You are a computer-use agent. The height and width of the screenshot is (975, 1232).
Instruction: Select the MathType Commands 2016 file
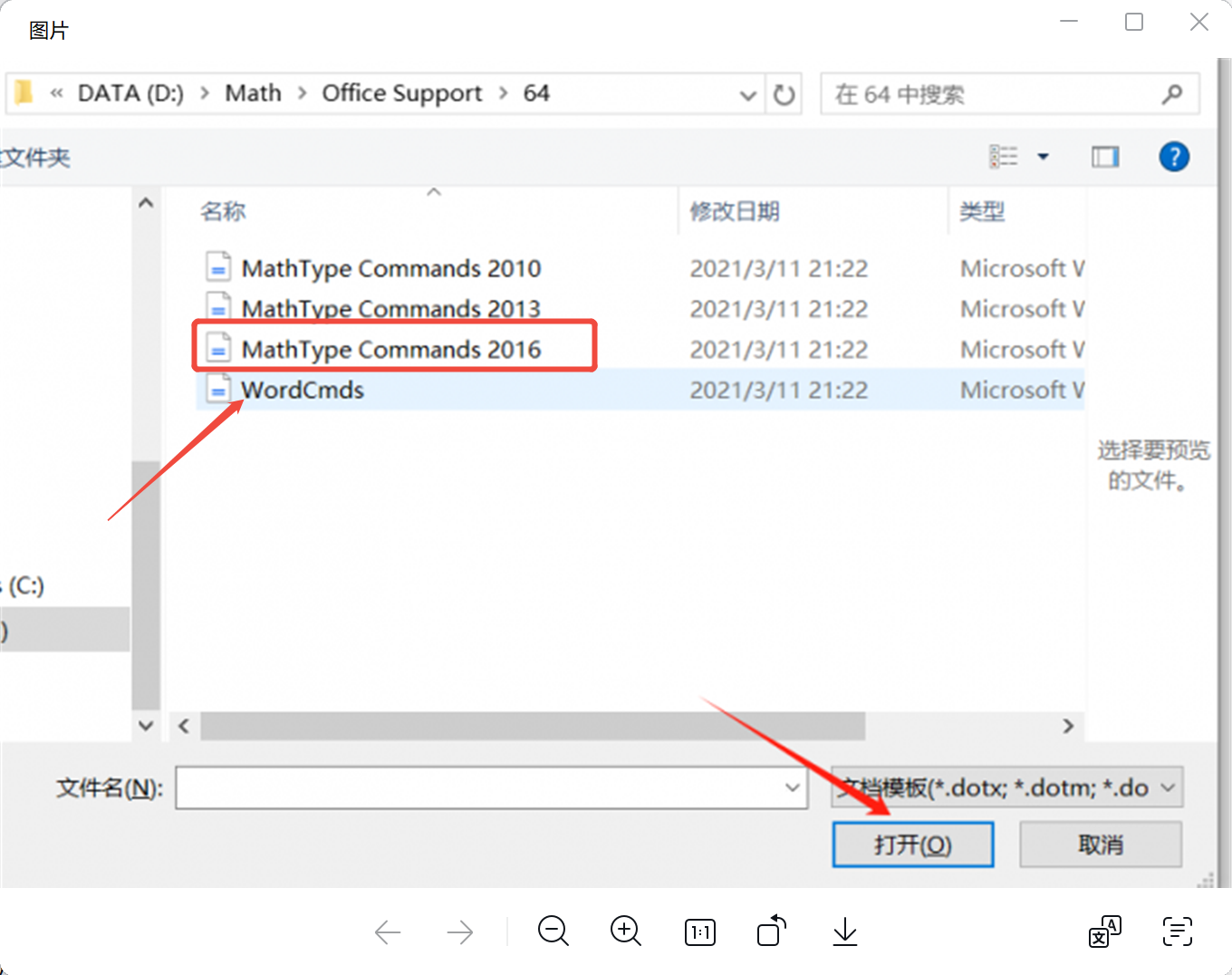[390, 350]
